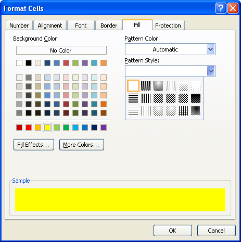Open the dialog Help question mark button
The image size is (241, 242).
221,8
